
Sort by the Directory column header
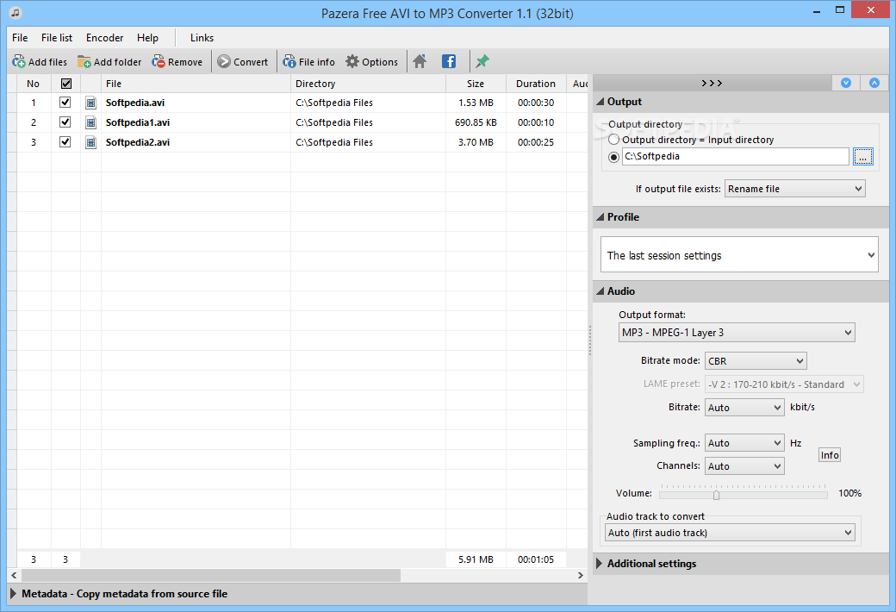pyautogui.click(x=368, y=84)
